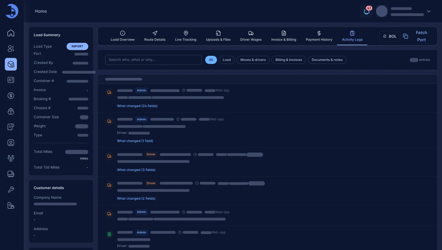Open the document notes sidebar icon

click(x=11, y=127)
